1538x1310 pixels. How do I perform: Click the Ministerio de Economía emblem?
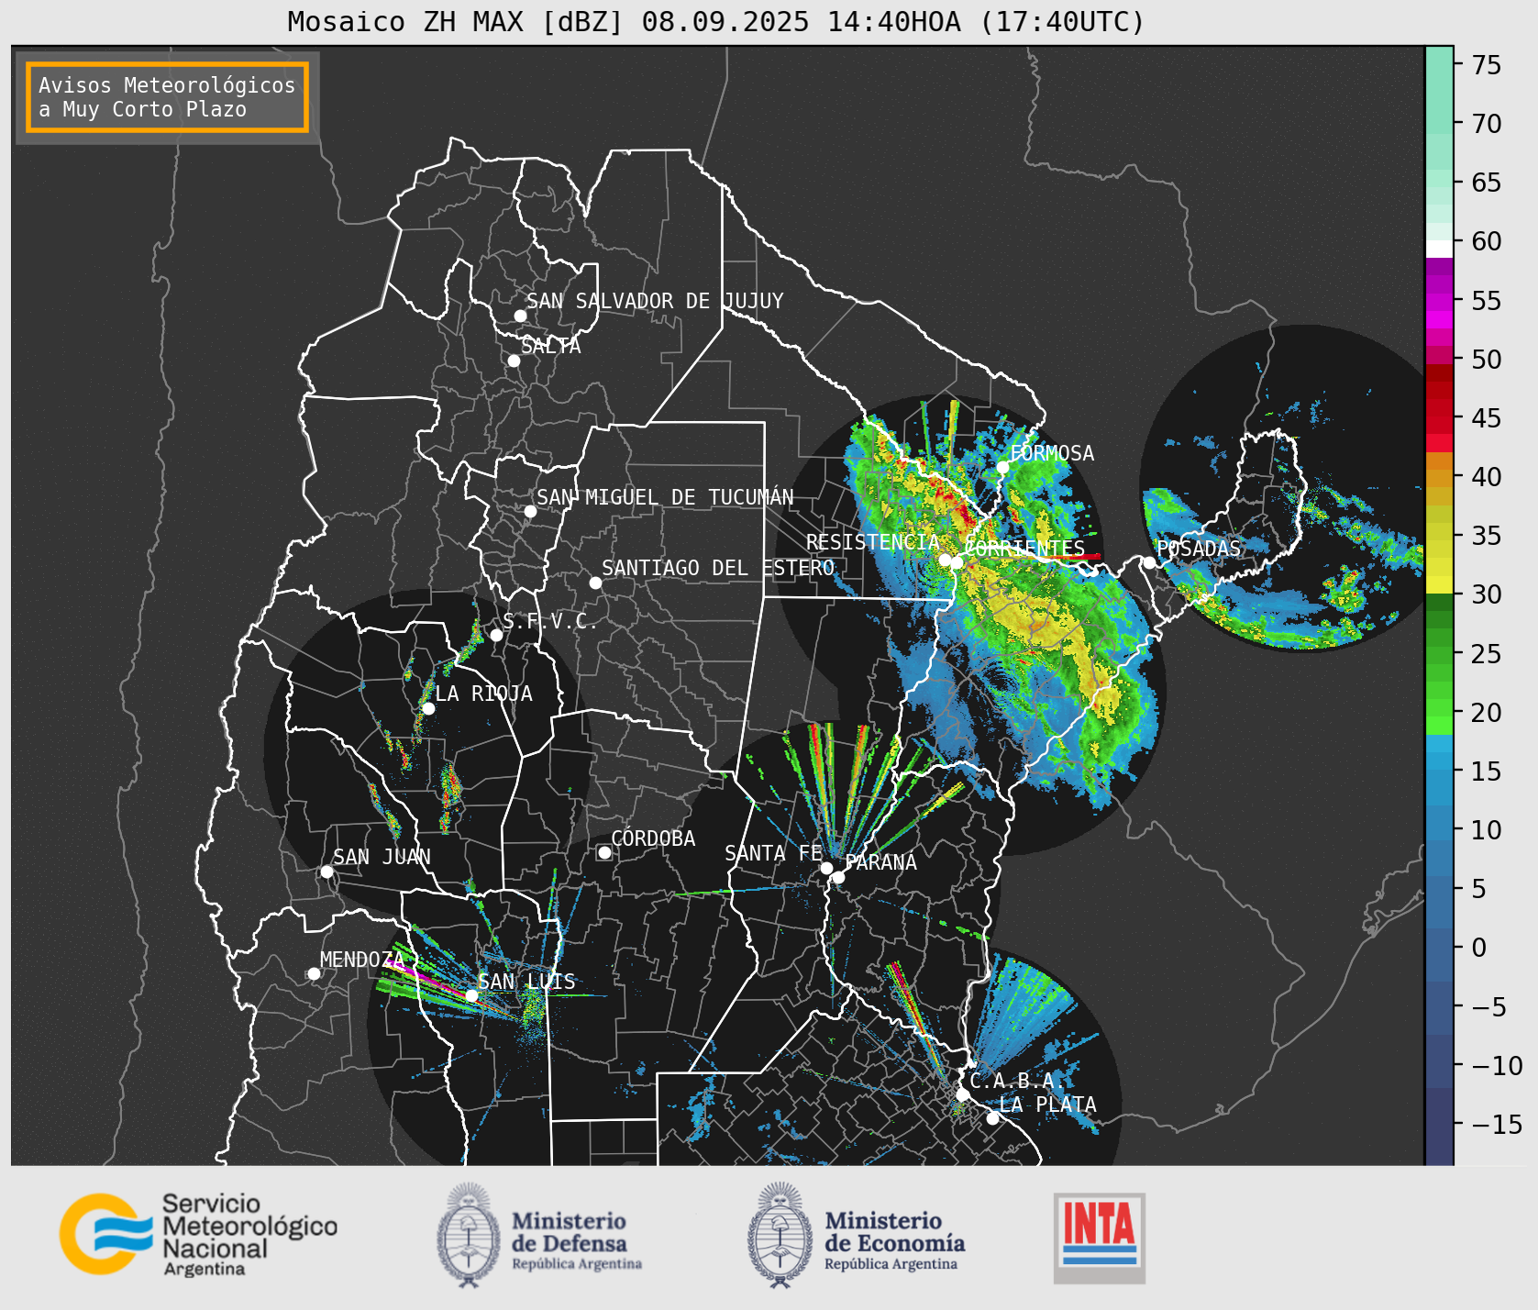[780, 1235]
